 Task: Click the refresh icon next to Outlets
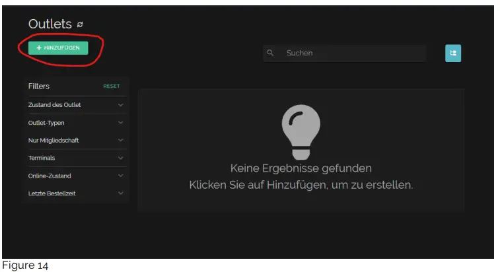pos(80,24)
